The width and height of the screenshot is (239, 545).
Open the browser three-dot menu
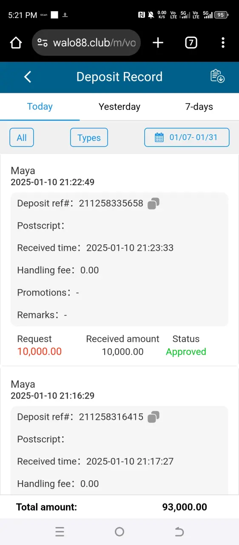click(223, 43)
